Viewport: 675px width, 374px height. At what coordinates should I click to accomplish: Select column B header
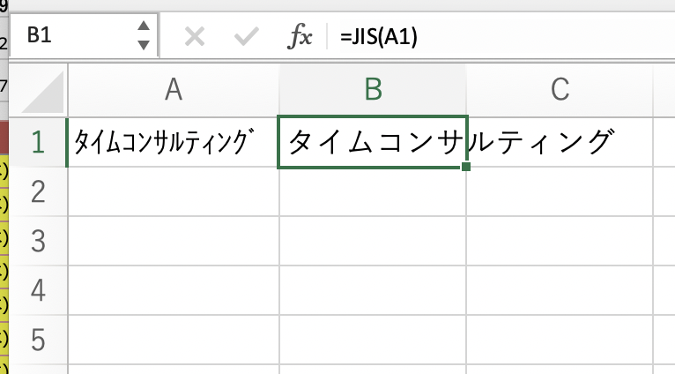click(x=373, y=88)
